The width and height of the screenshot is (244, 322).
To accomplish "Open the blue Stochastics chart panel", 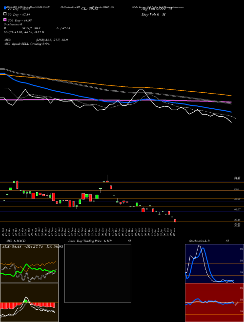I will click(214, 263).
